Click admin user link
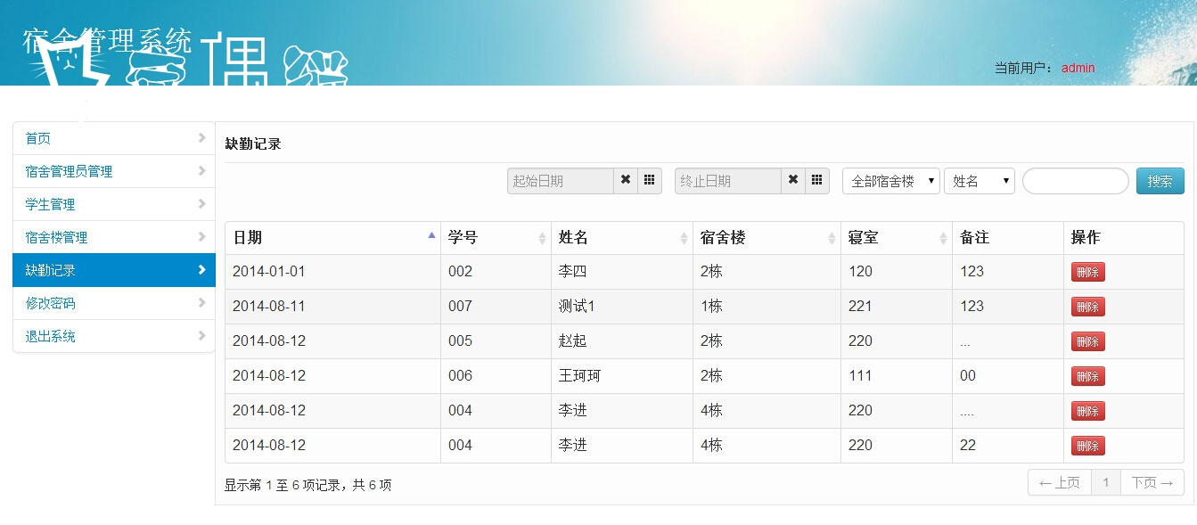Screen dimensions: 1197x525 1078,68
